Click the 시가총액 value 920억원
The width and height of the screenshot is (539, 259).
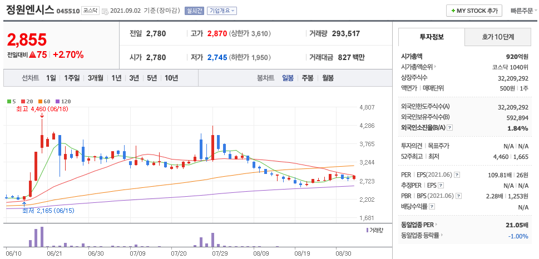point(516,56)
